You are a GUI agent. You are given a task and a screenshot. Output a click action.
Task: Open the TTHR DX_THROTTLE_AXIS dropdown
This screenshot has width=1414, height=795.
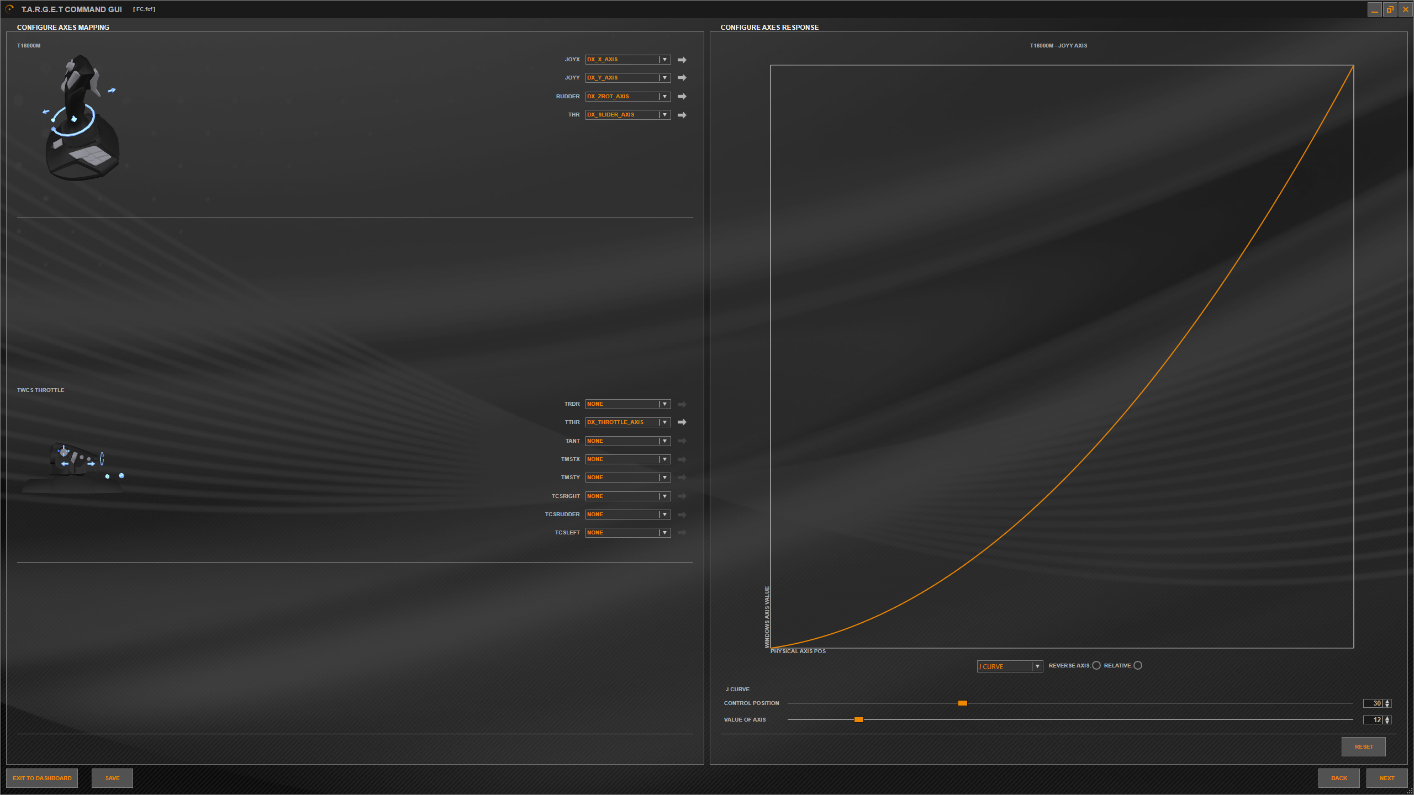click(628, 422)
